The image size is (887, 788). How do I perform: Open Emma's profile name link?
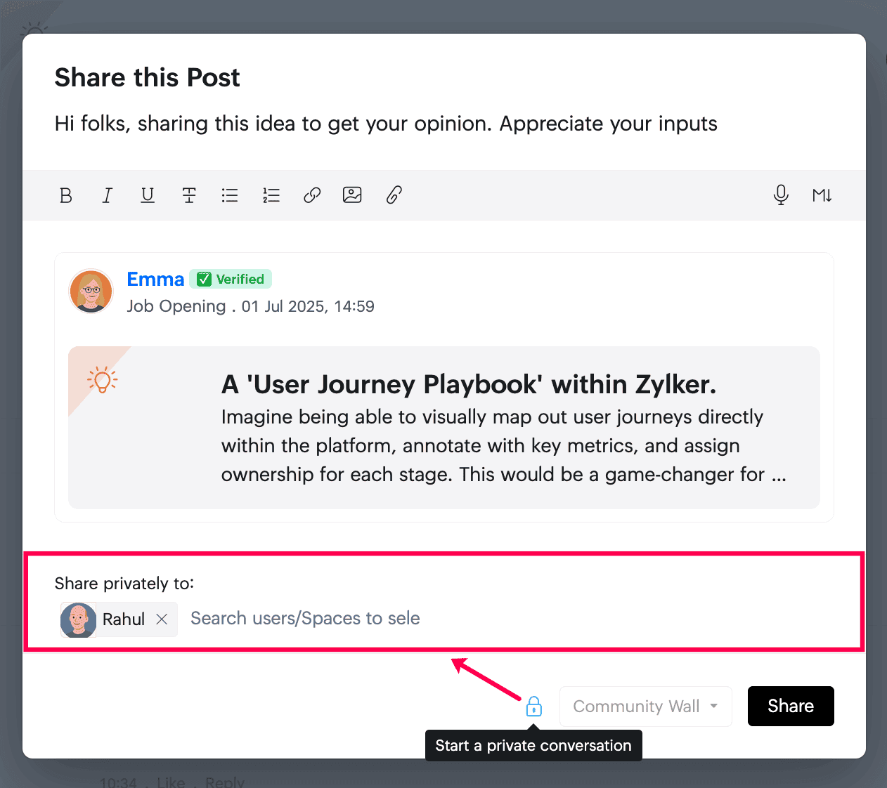(155, 279)
